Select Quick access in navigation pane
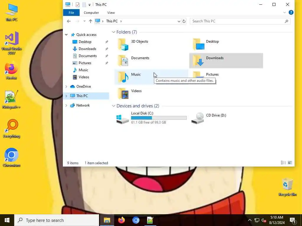 click(x=86, y=35)
